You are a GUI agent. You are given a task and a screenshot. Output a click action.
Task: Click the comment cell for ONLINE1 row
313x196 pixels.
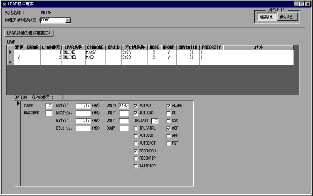pos(258,52)
